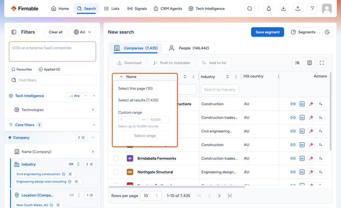This screenshot has width=341, height=208.
Task: Open Signals nav item
Action: coord(137,9)
